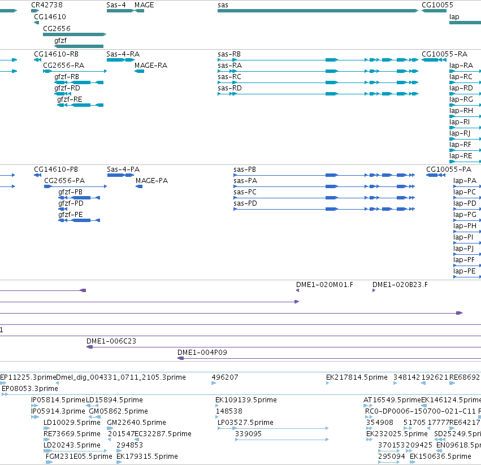Screen dimensions: 481x465
Task: Select transcript gfzf-RD label
Action: (x=67, y=88)
